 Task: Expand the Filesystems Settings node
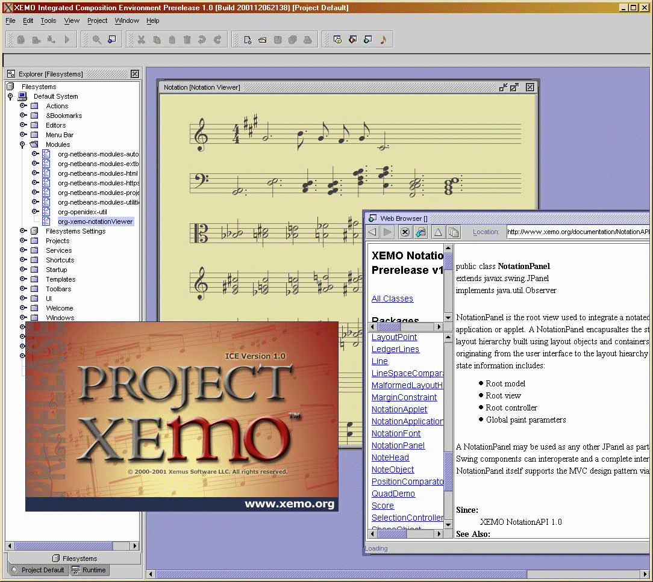[x=23, y=231]
